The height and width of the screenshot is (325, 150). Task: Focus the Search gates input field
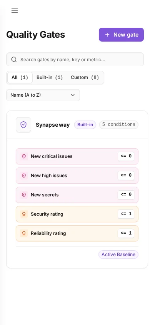tap(75, 59)
